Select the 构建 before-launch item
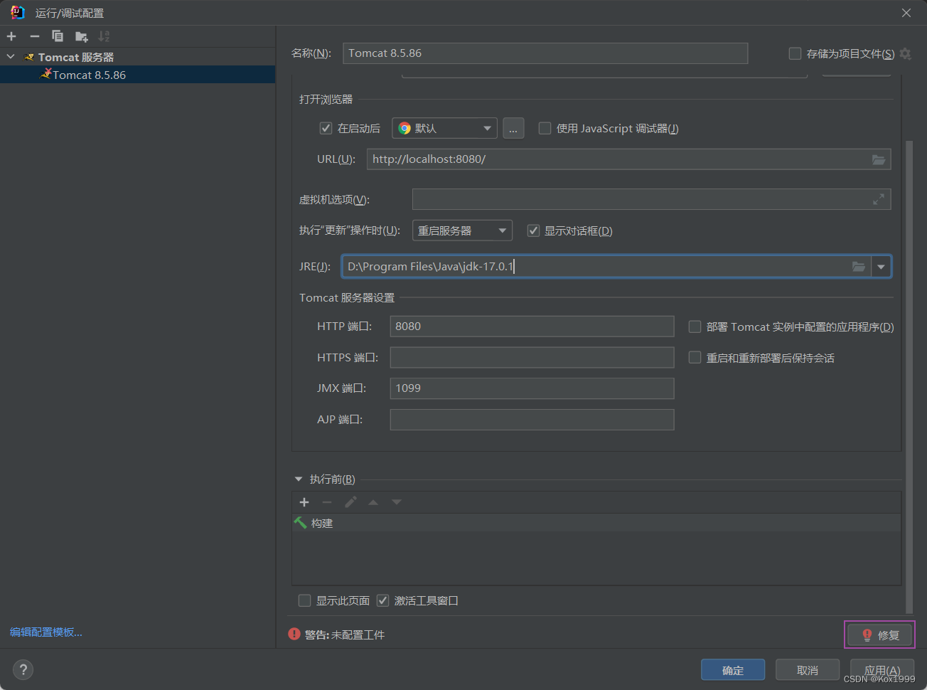927x690 pixels. (x=596, y=523)
